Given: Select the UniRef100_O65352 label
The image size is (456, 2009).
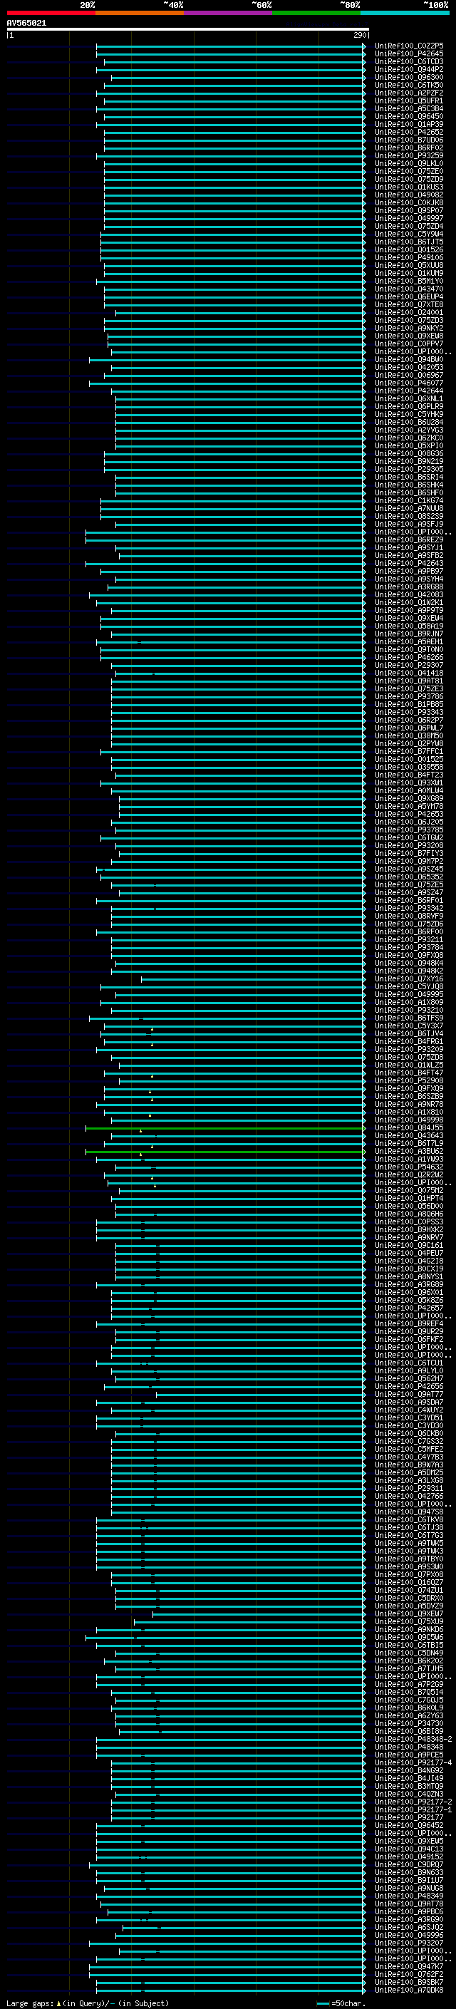Looking at the screenshot, I should point(409,877).
